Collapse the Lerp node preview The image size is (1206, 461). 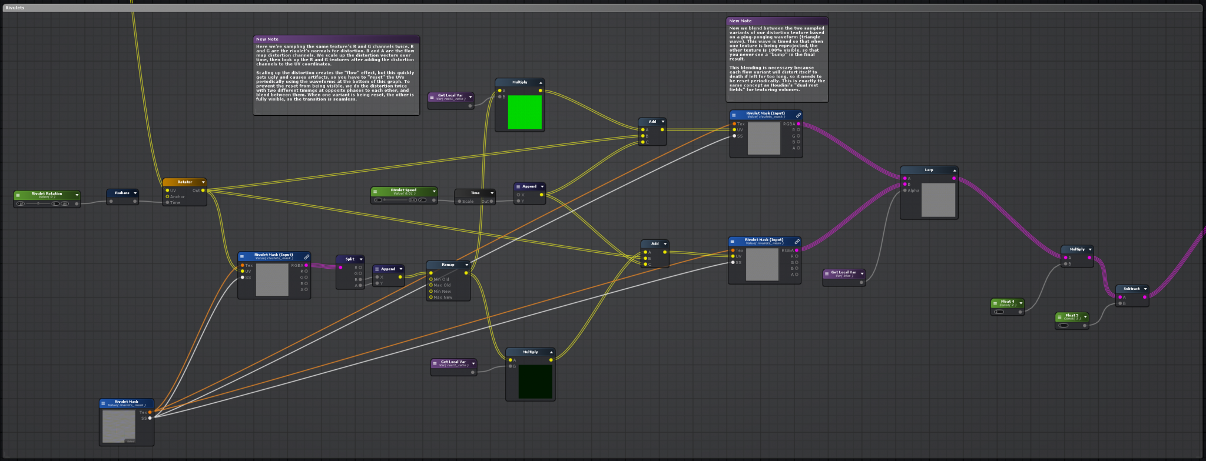pyautogui.click(x=954, y=171)
